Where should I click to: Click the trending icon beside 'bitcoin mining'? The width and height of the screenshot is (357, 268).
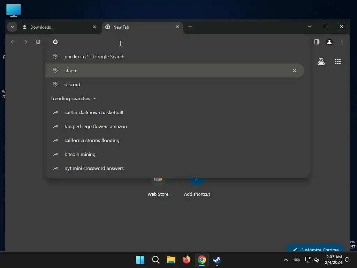tap(55, 154)
